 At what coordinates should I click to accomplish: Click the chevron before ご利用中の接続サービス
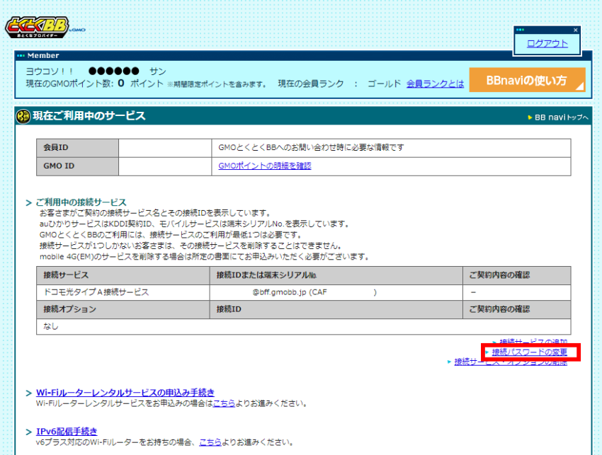click(28, 203)
